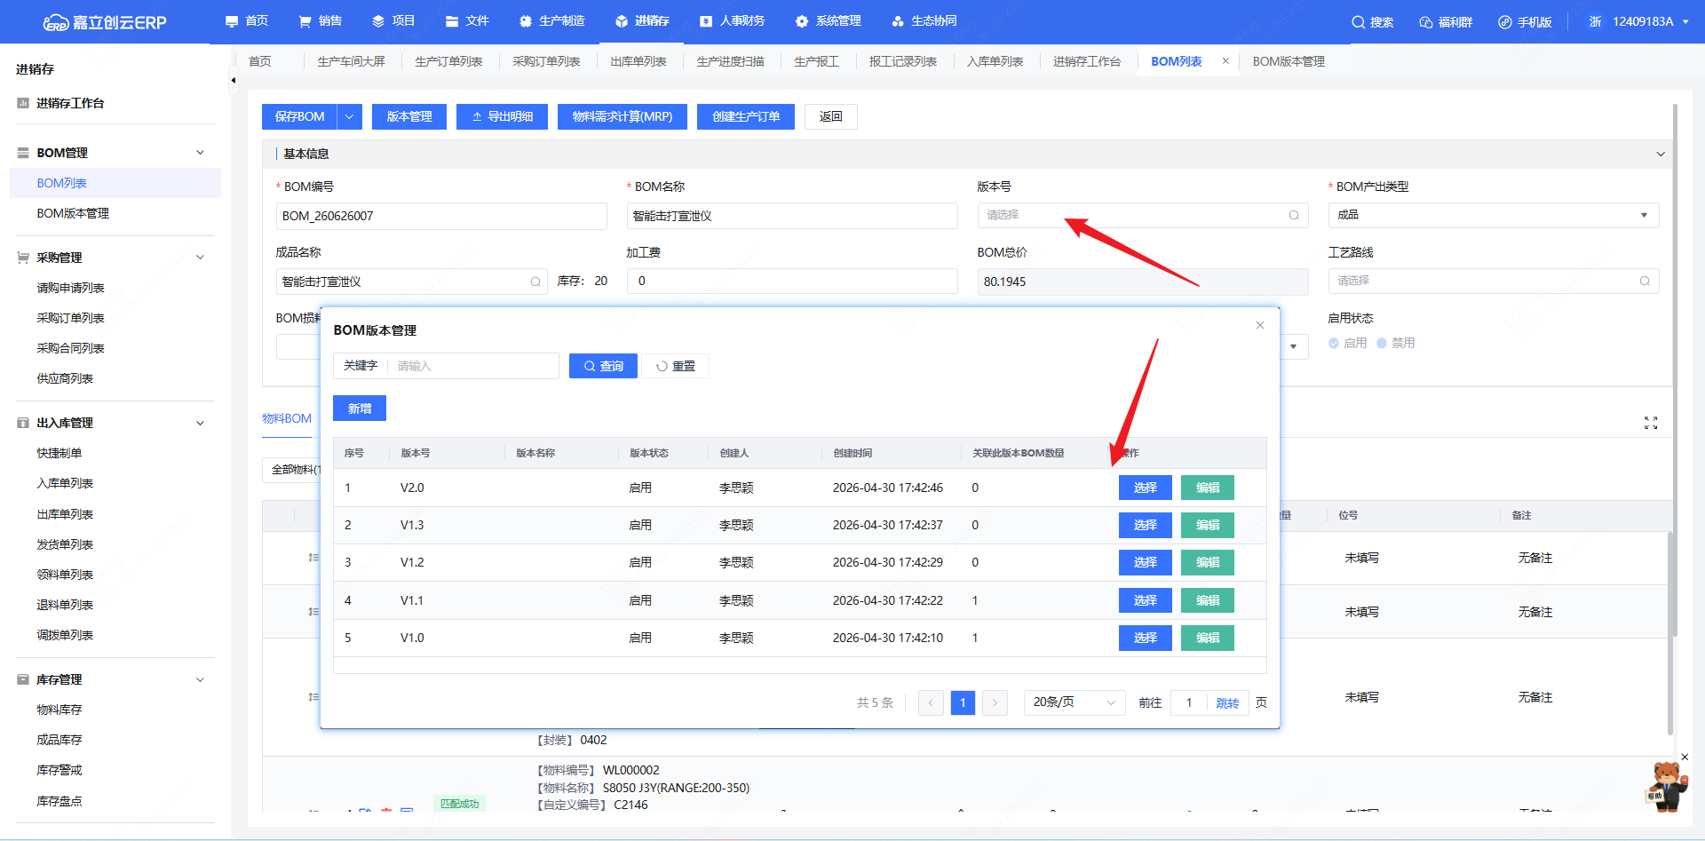Click the 查询 button in the dialog
Image resolution: width=1705 pixels, height=841 pixels.
tap(603, 366)
